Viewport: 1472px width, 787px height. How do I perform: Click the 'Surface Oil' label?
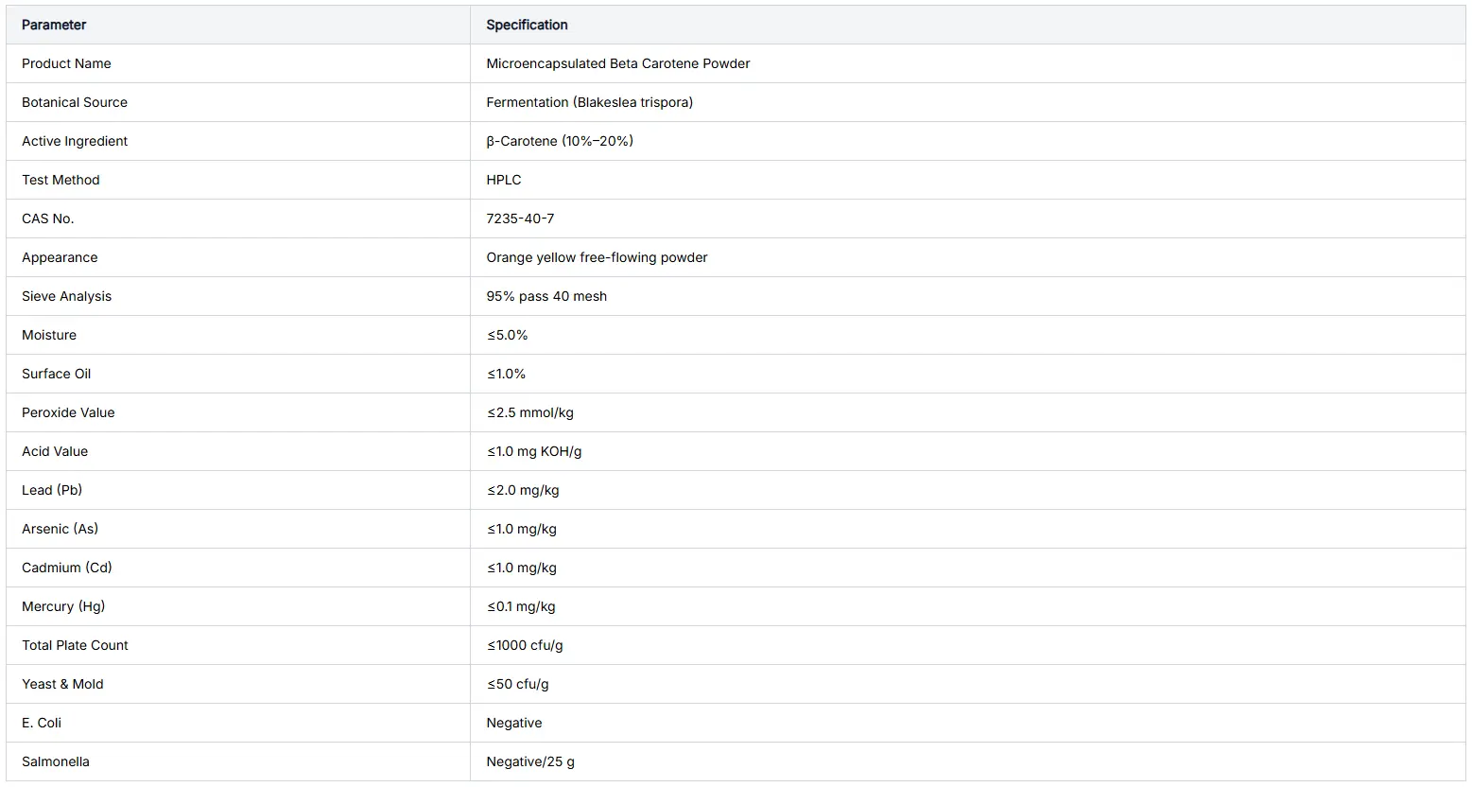click(x=57, y=374)
